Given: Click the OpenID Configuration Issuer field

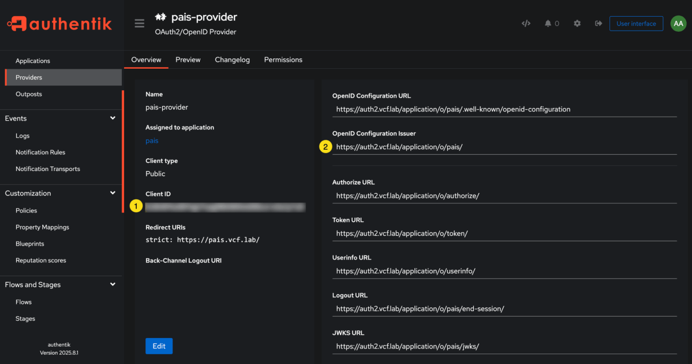Looking at the screenshot, I should (x=503, y=147).
